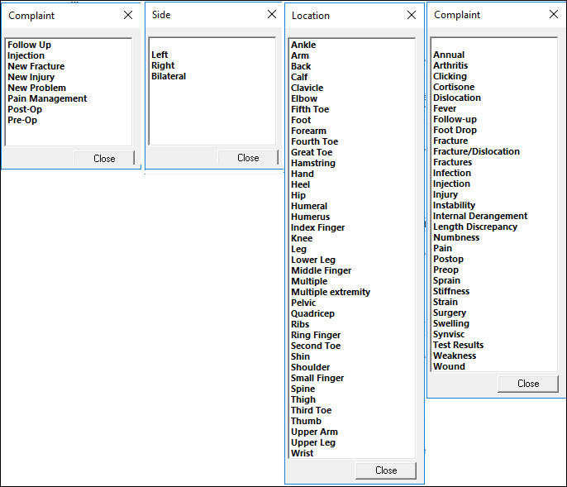Image resolution: width=567 pixels, height=487 pixels.
Task: Click Close button in right Complaint window
Action: [x=528, y=384]
